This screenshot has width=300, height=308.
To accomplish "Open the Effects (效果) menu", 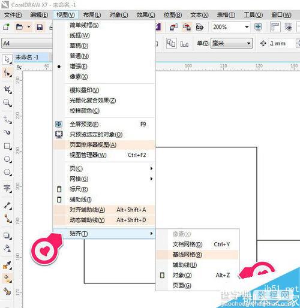I will pyautogui.click(x=146, y=15).
